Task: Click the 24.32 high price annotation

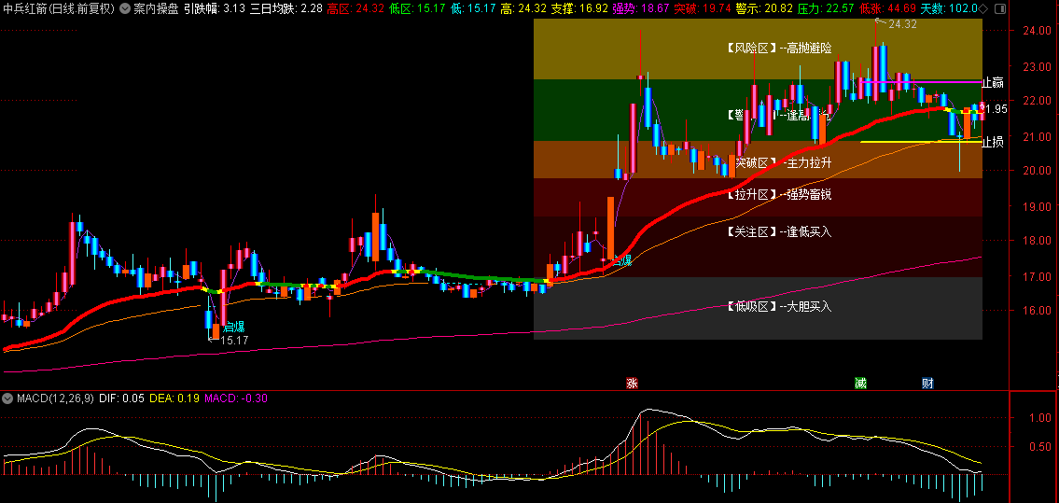Action: [902, 23]
